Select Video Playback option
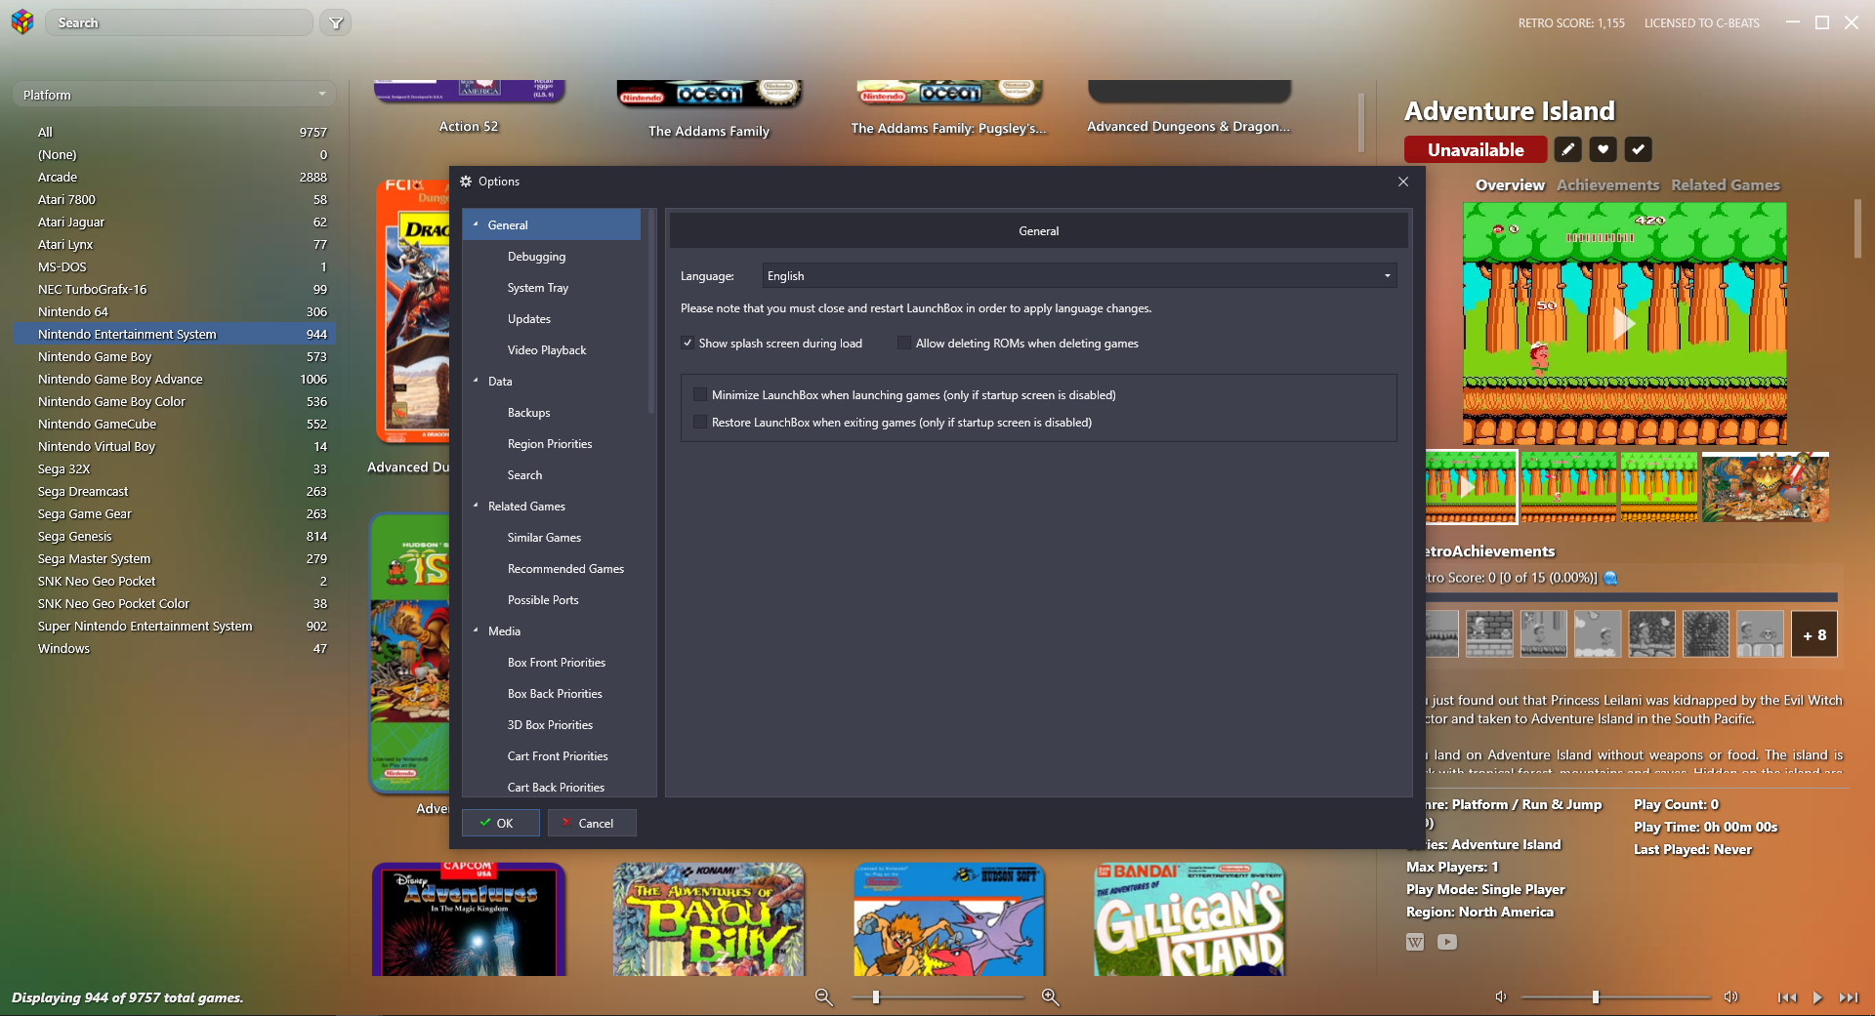This screenshot has width=1875, height=1016. (x=547, y=350)
